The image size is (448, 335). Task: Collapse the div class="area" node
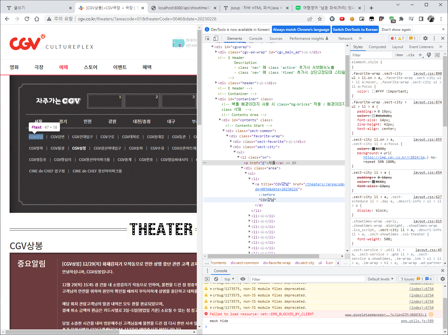tap(242, 168)
